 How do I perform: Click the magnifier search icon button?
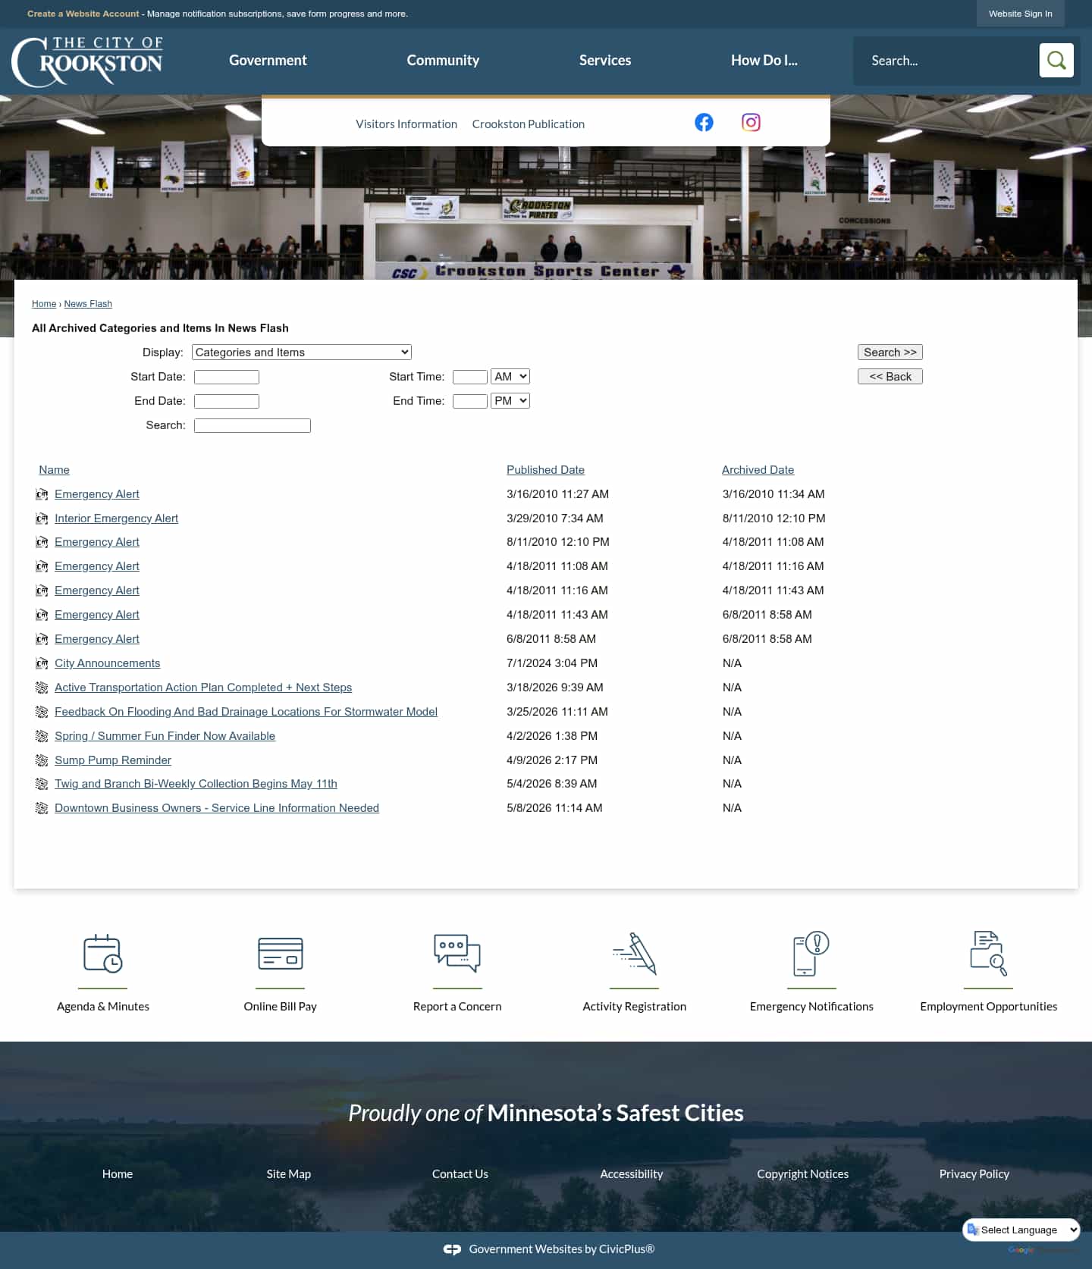pos(1056,60)
